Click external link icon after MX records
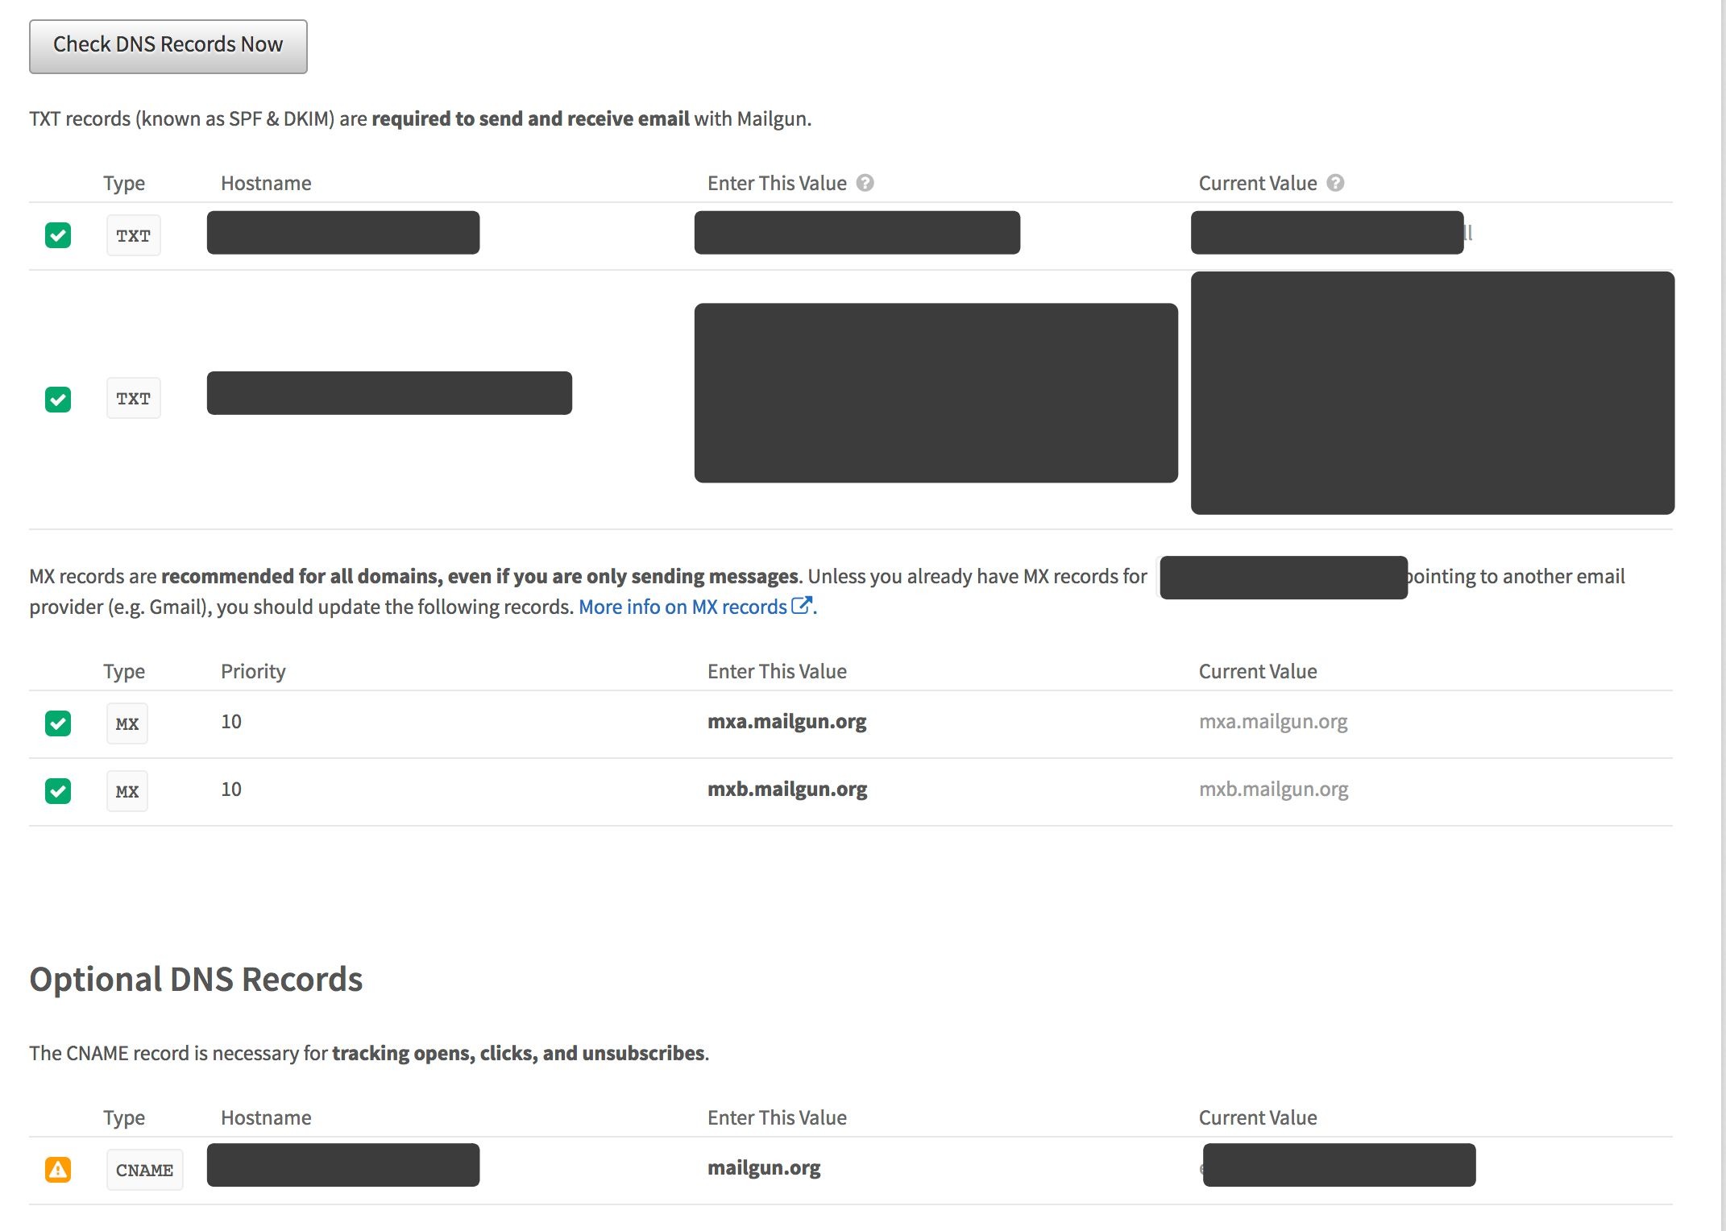The width and height of the screenshot is (1726, 1231). (x=801, y=606)
